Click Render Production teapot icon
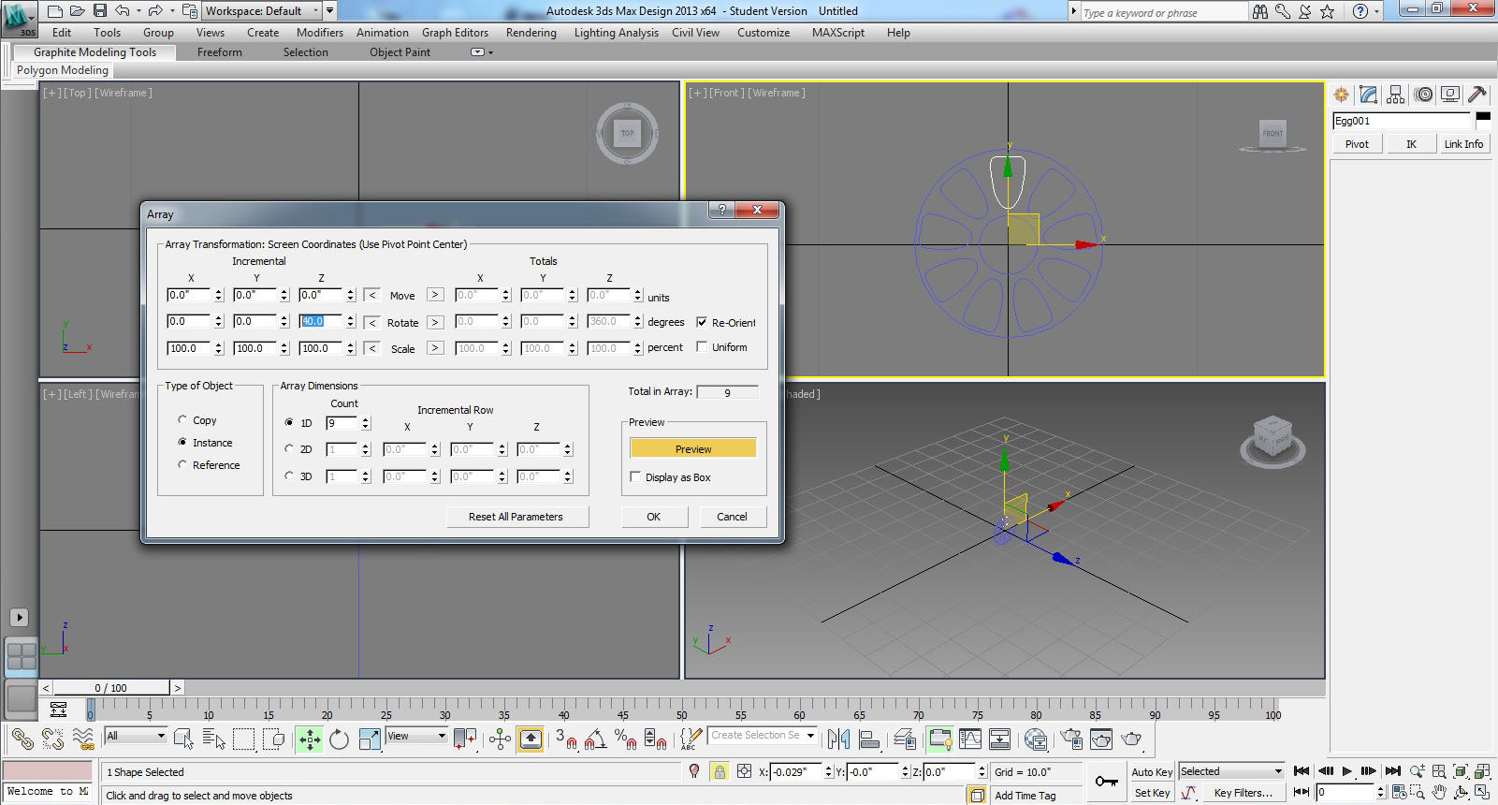The height and width of the screenshot is (805, 1498). click(x=1131, y=739)
